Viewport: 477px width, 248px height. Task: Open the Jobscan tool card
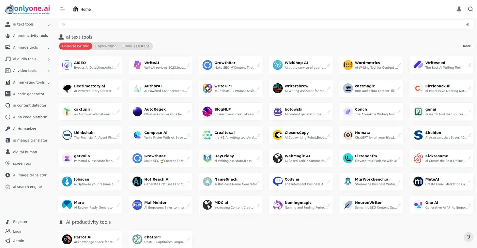click(x=90, y=182)
